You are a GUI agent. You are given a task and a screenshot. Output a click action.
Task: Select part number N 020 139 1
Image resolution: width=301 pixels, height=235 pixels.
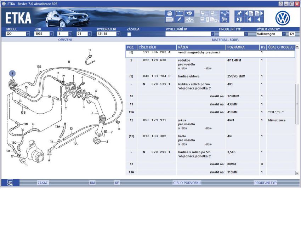coord(157,84)
